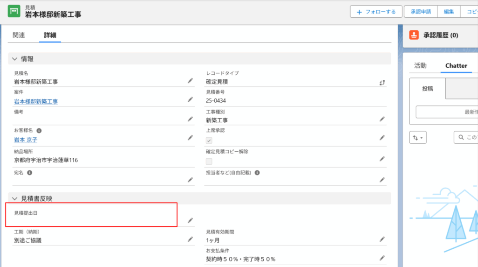
Task: Click the フォローする button
Action: (376, 12)
